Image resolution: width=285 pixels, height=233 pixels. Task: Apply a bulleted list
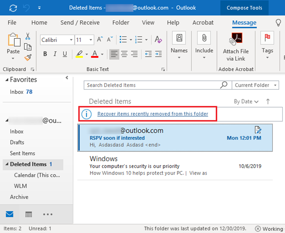click(x=123, y=39)
